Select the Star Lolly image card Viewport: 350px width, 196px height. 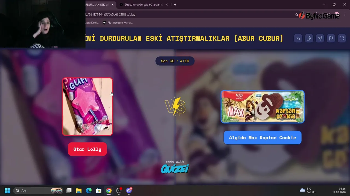click(87, 106)
